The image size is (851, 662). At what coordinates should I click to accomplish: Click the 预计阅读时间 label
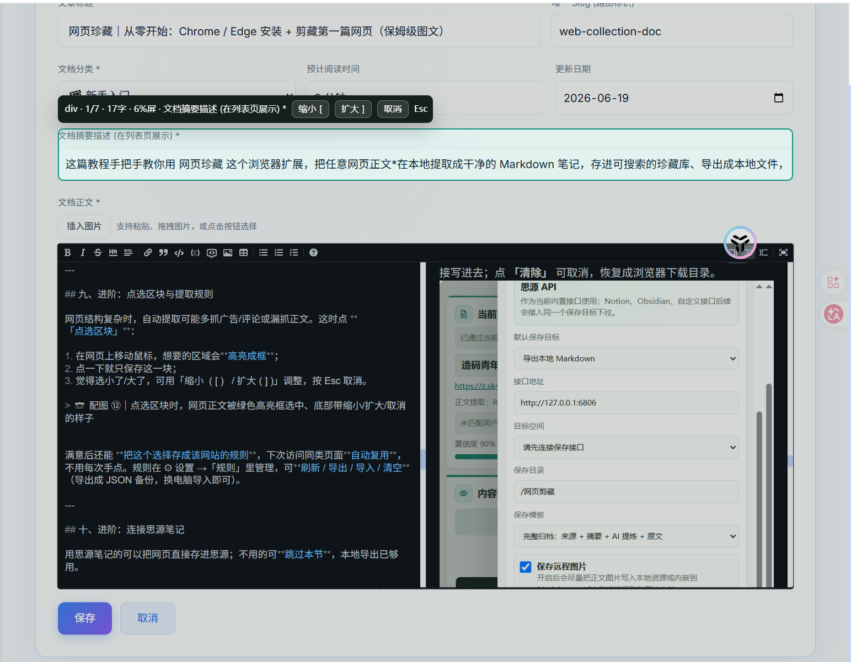point(333,69)
